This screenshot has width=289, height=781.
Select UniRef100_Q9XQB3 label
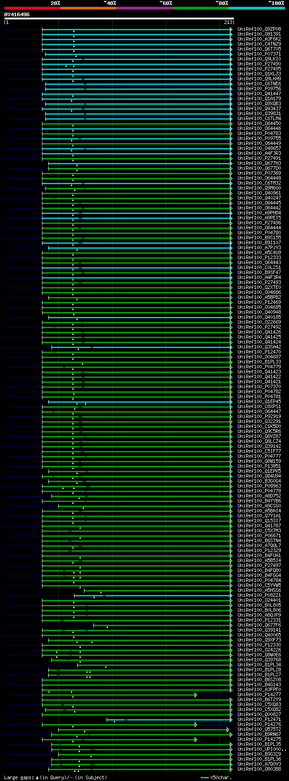tap(259, 104)
